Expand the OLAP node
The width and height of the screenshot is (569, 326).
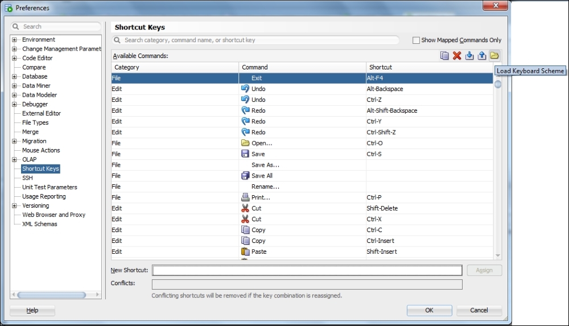click(14, 159)
